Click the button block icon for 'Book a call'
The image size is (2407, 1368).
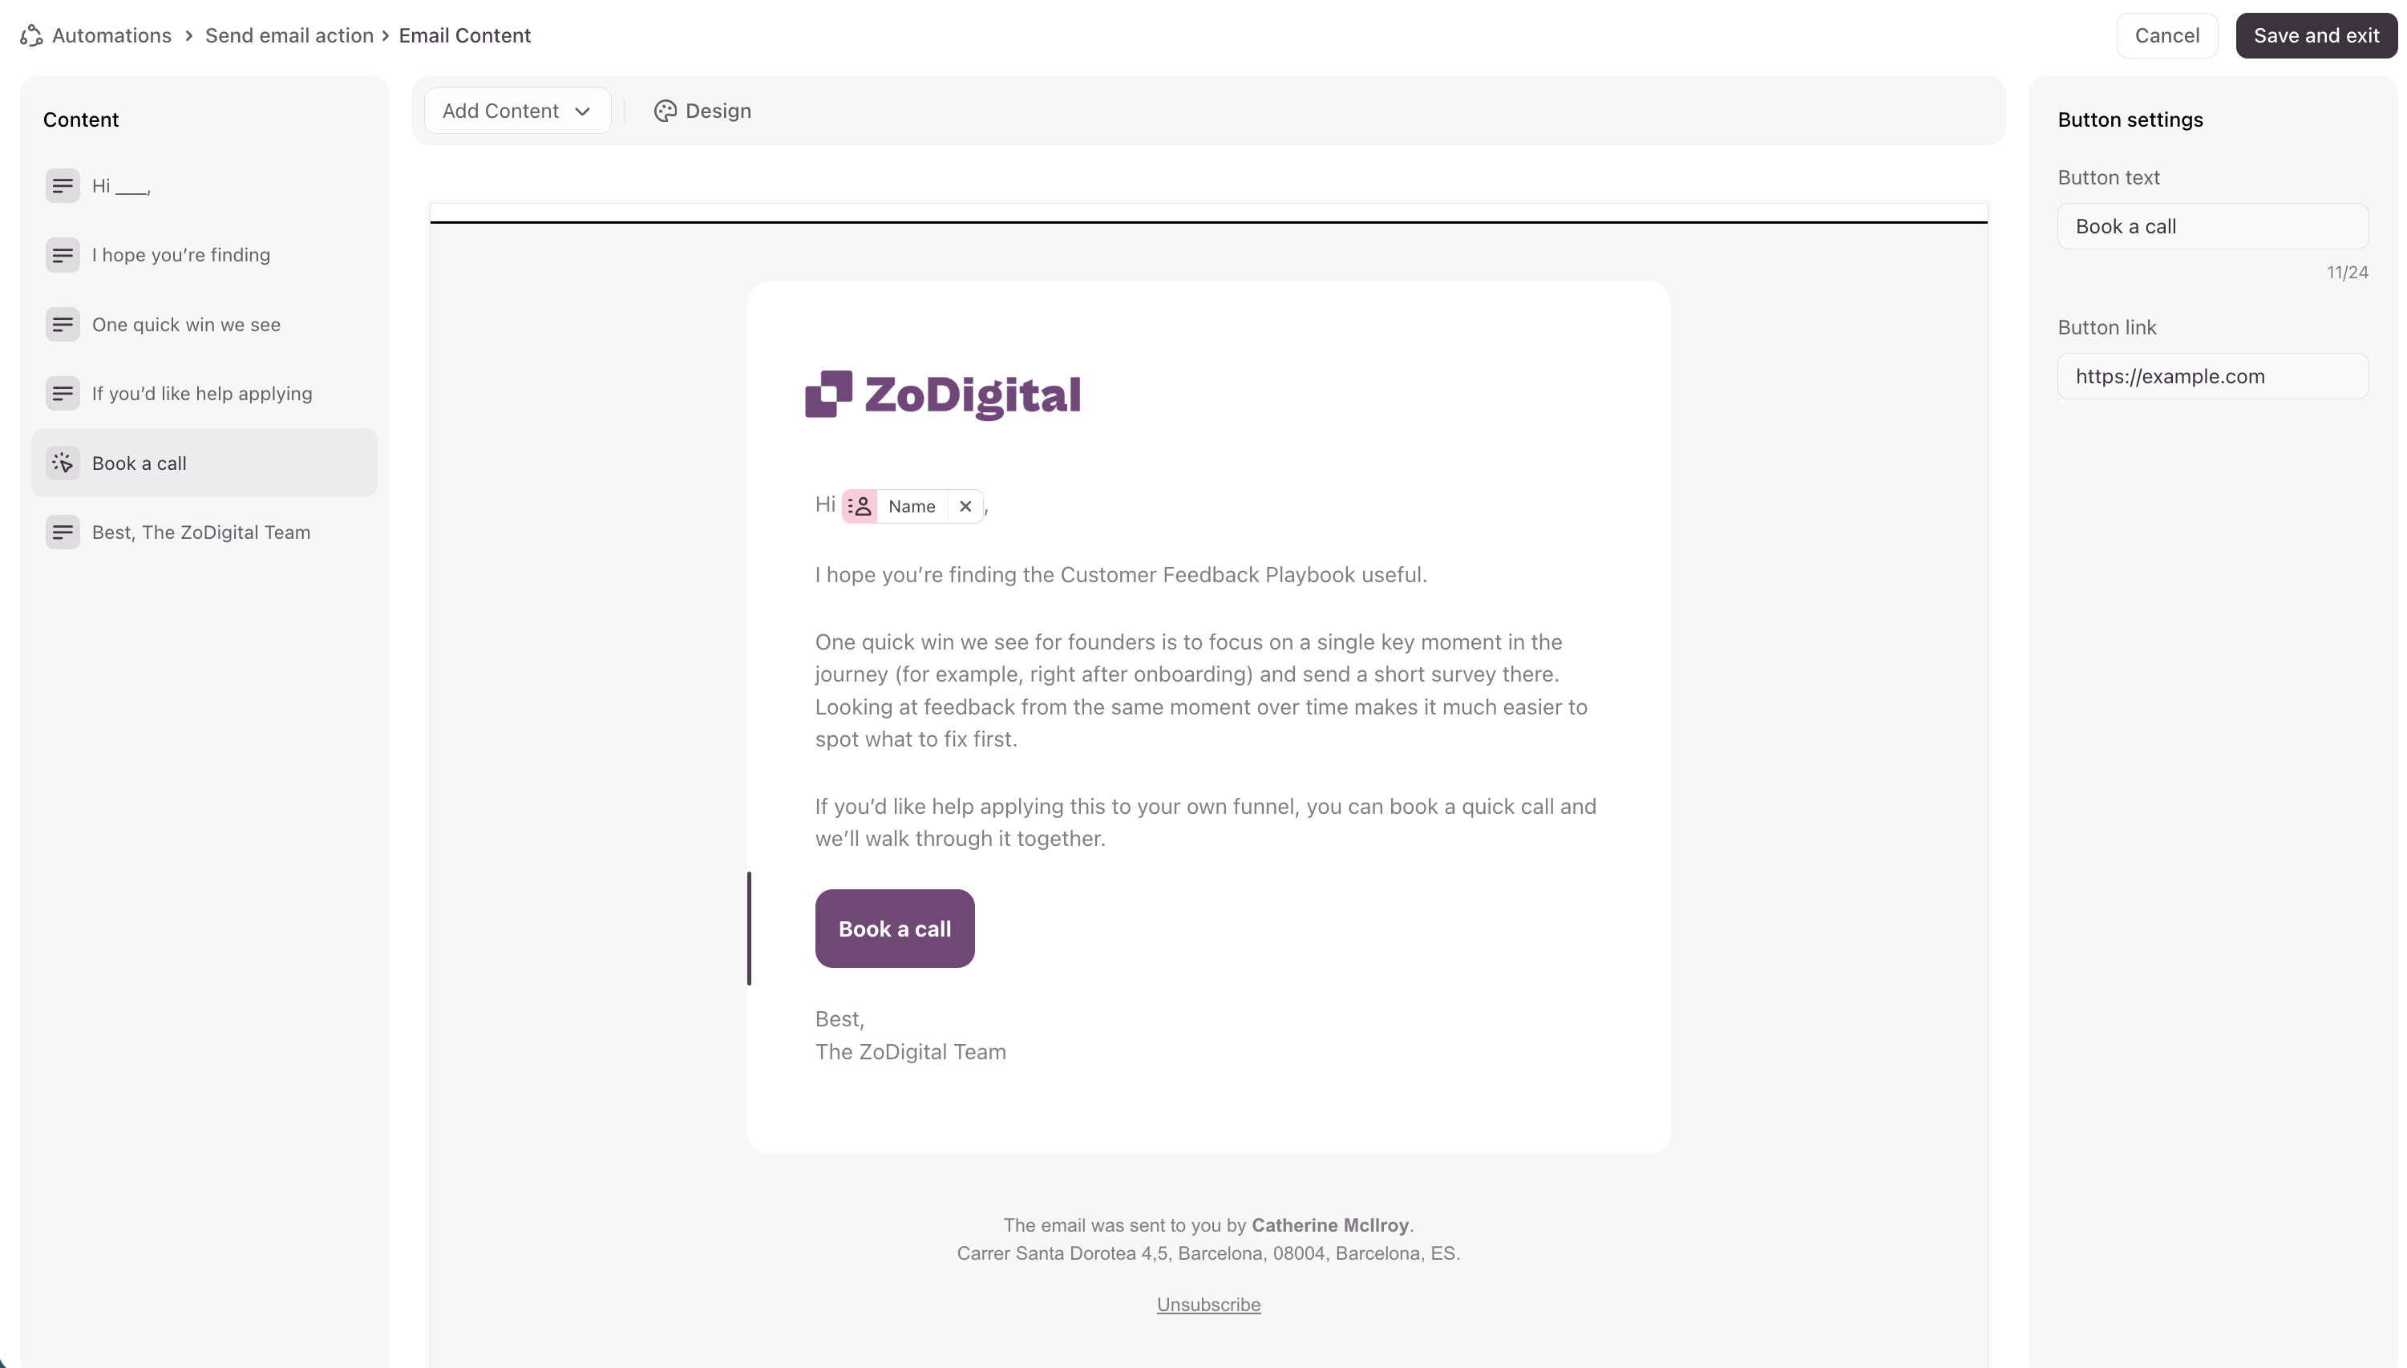click(63, 463)
